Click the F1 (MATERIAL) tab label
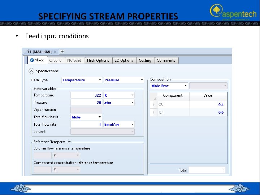The image size is (260, 195). coord(40,52)
